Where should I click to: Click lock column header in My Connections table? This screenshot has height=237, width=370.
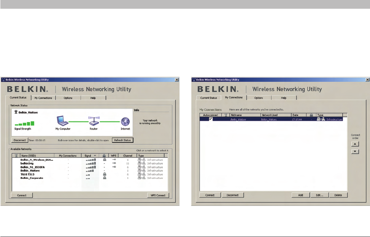click(x=311, y=115)
